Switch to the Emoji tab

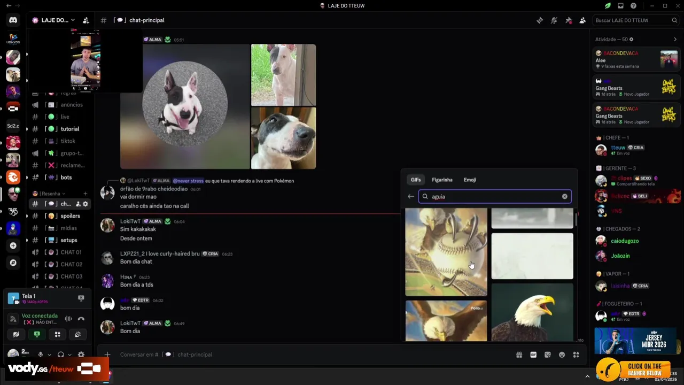470,180
